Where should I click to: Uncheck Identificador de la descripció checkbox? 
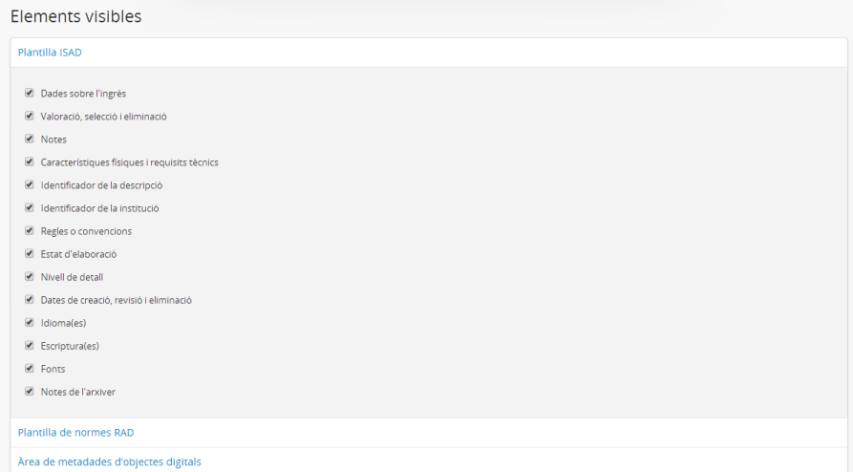coord(30,184)
